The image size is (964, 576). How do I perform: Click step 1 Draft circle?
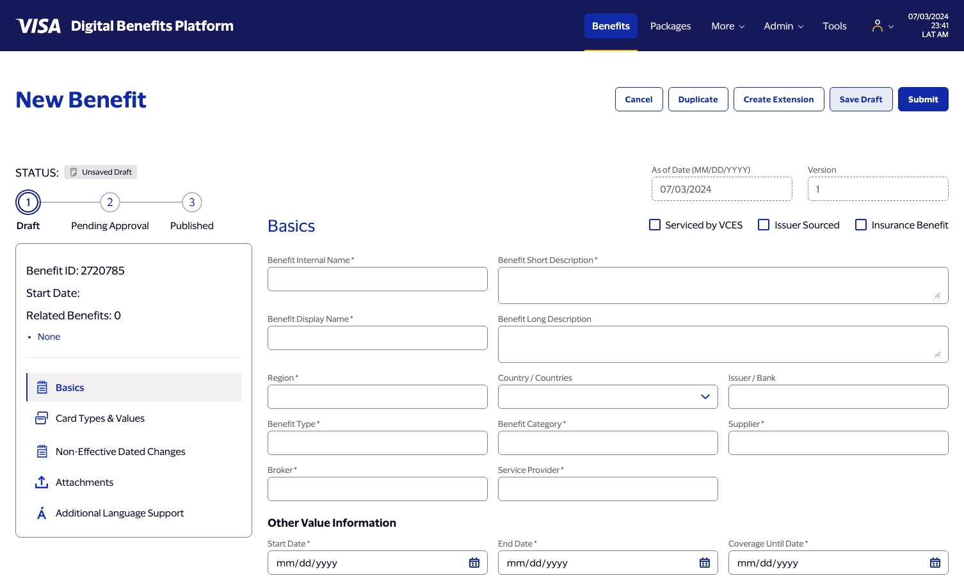(x=28, y=202)
